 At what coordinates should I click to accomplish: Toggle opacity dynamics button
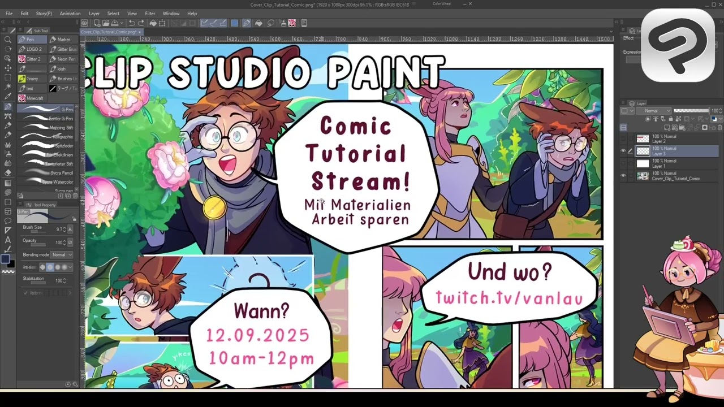70,242
